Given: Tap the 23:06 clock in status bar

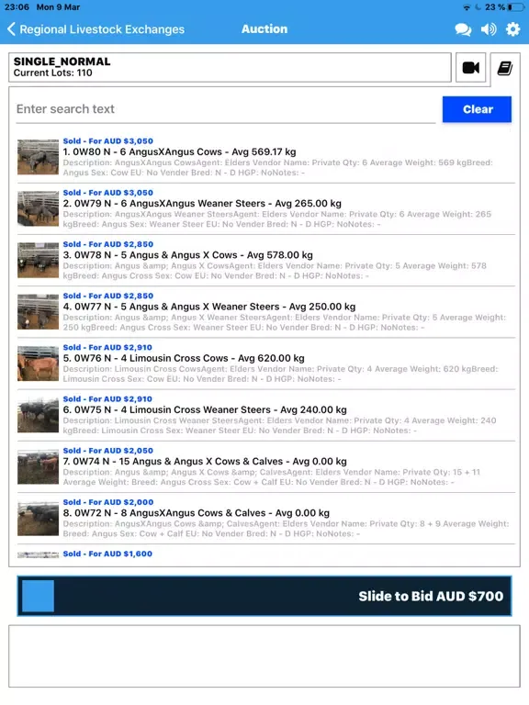Looking at the screenshot, I should tap(17, 7).
